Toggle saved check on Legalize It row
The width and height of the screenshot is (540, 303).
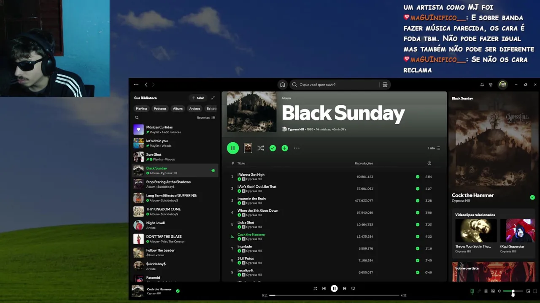coord(418,272)
